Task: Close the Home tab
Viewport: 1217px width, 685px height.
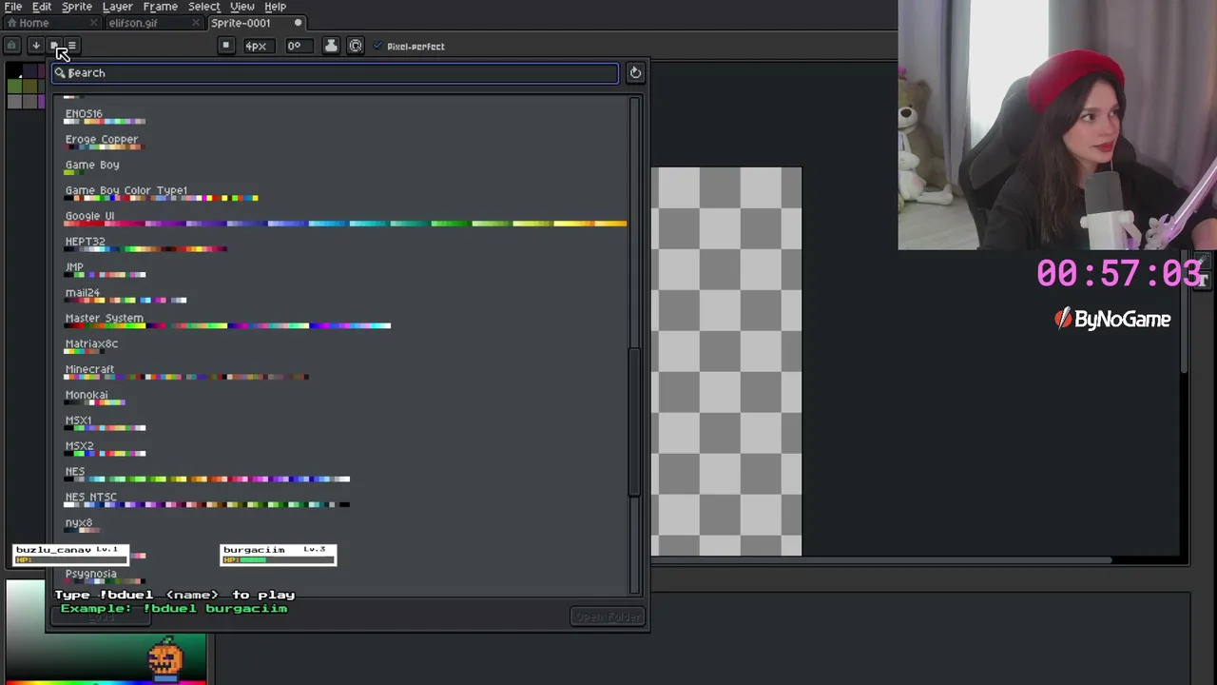Action: [93, 23]
